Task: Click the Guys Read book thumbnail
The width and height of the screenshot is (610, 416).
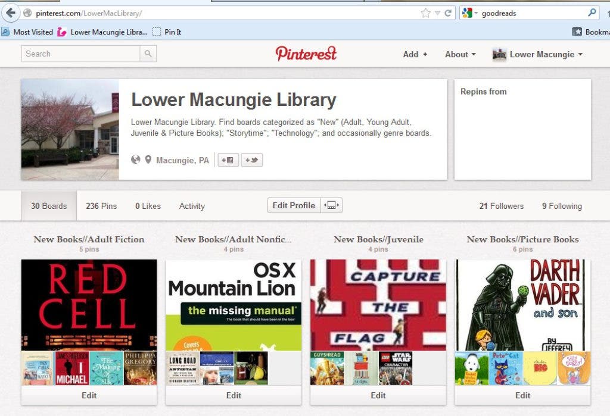Action: (x=327, y=368)
